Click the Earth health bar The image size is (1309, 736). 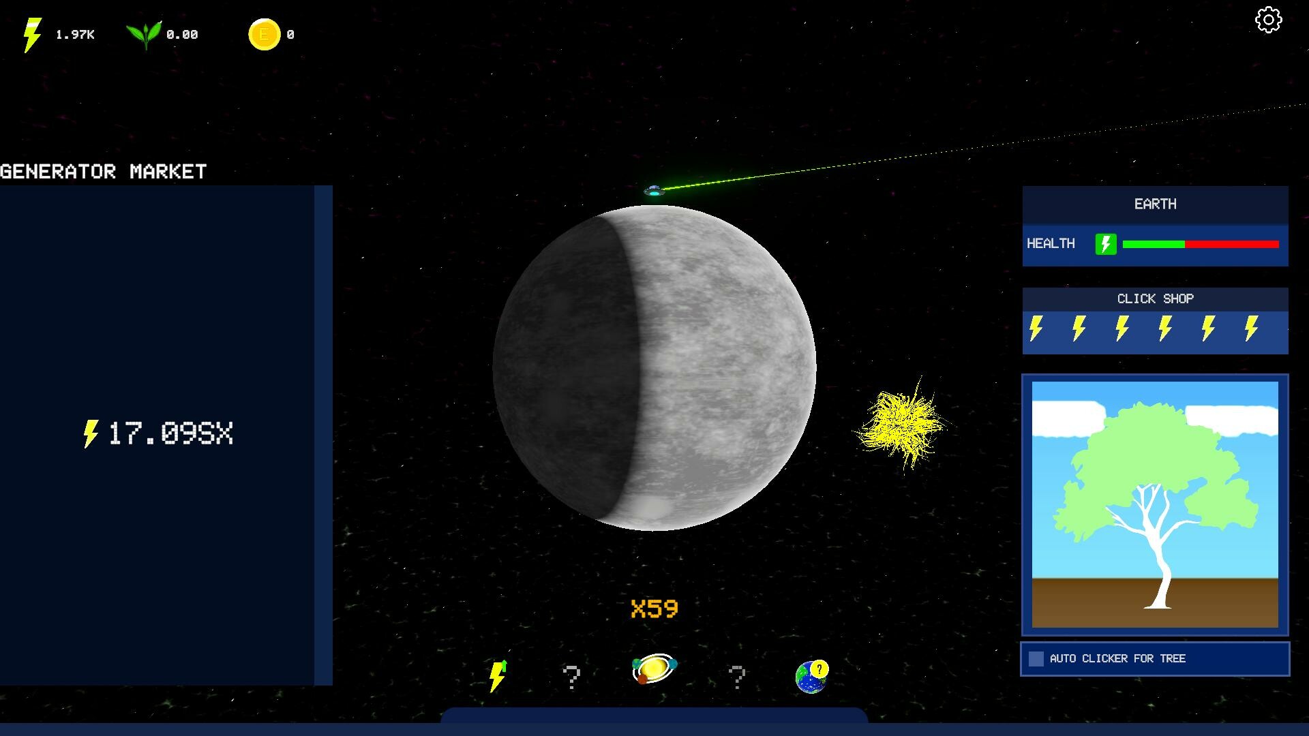(1200, 244)
